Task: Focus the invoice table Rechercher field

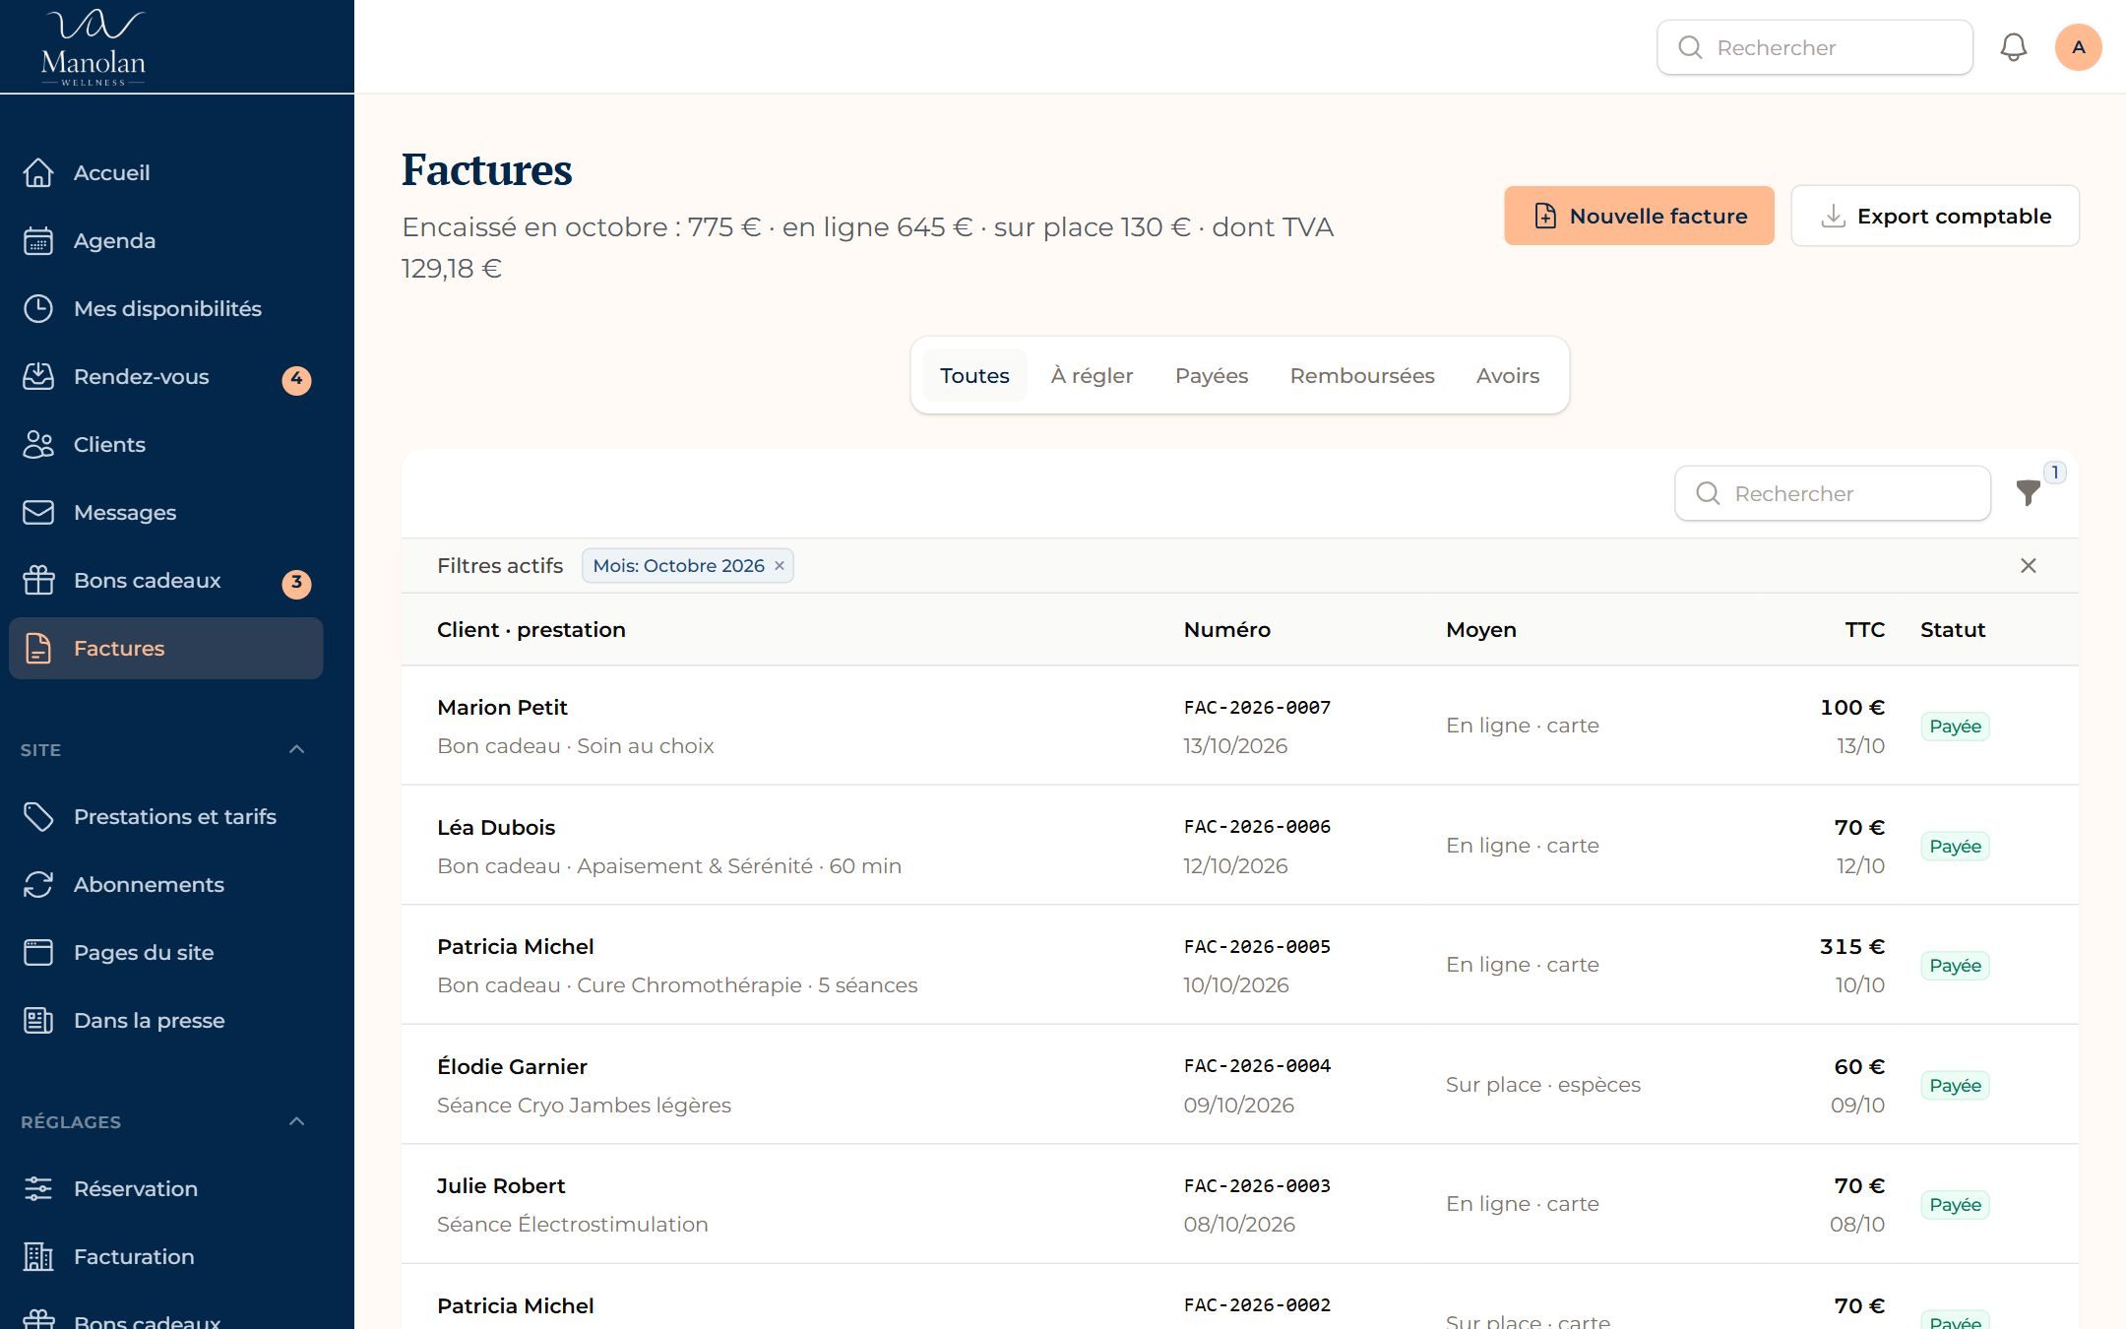Action: [x=1833, y=493]
